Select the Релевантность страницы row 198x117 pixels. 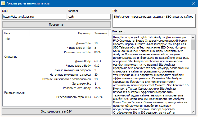pyautogui.click(x=56, y=97)
